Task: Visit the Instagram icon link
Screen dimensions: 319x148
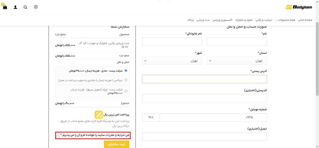Action: coord(36,7)
